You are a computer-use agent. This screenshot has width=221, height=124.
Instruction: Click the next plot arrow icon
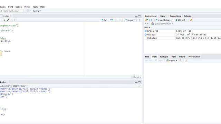tap(150, 61)
